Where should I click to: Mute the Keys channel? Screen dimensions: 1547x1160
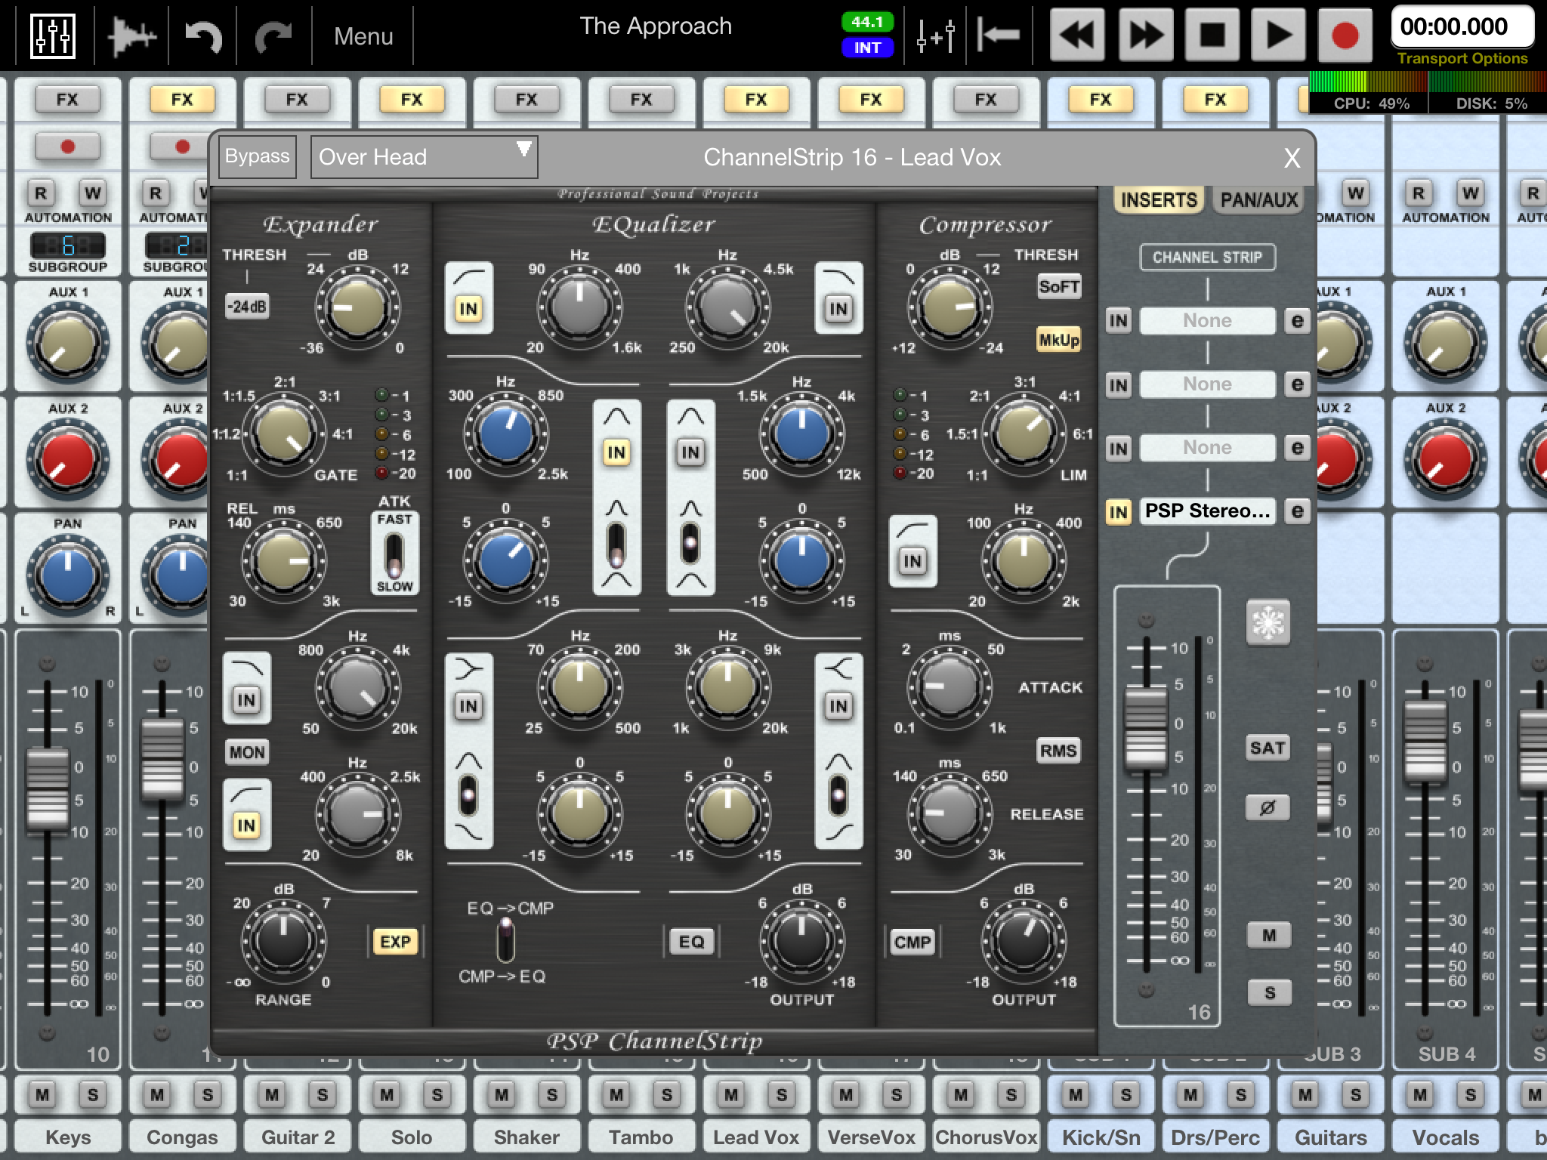pos(42,1094)
